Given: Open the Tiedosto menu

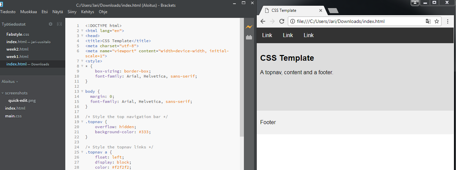Looking at the screenshot, I should pyautogui.click(x=8, y=12).
